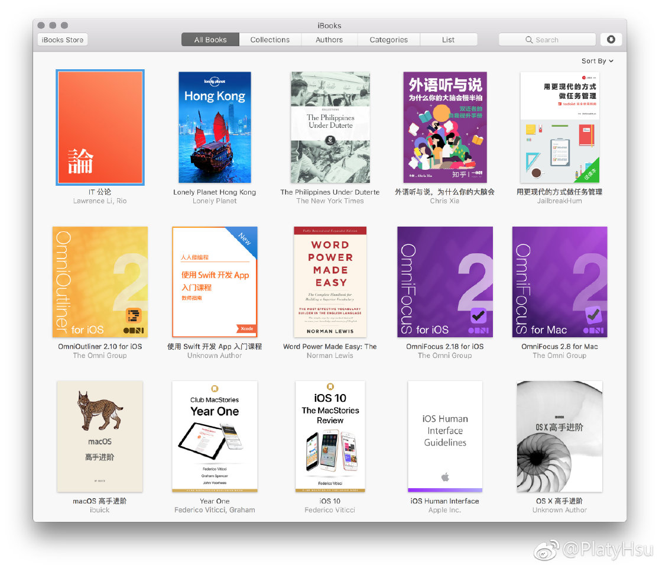Select the All Books tab
The height and width of the screenshot is (568, 659).
[210, 40]
